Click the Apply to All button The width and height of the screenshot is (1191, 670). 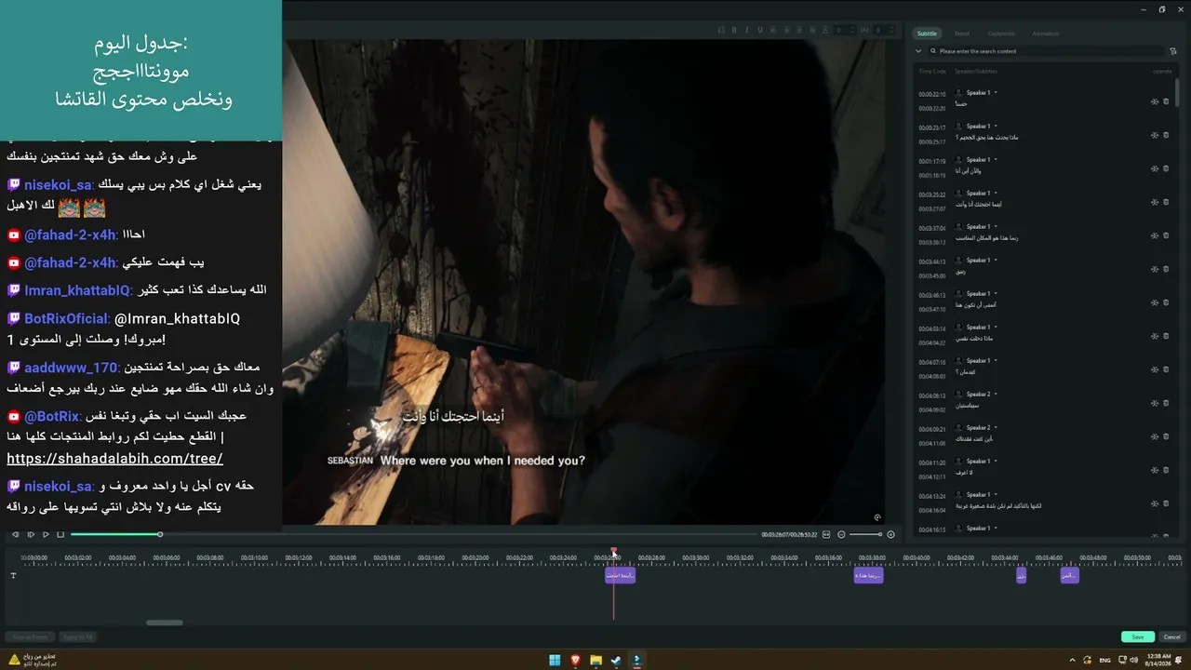pos(78,636)
